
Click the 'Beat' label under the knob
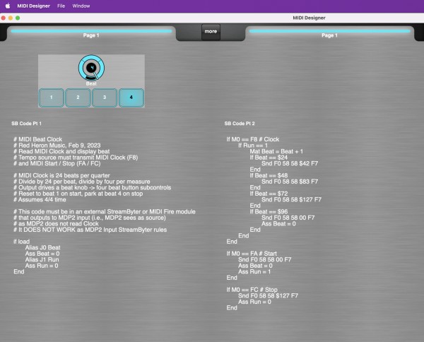[91, 84]
